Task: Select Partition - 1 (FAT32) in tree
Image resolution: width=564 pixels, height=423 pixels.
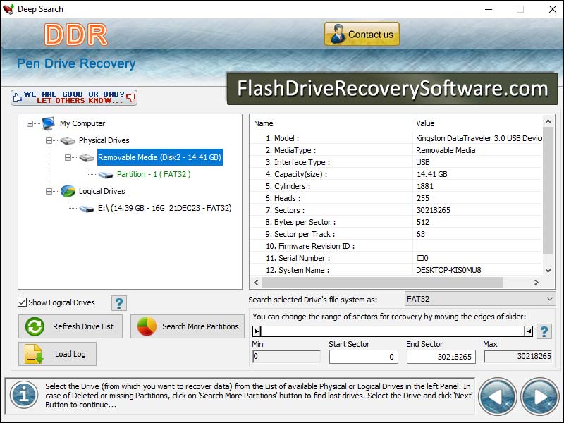Action: [154, 174]
